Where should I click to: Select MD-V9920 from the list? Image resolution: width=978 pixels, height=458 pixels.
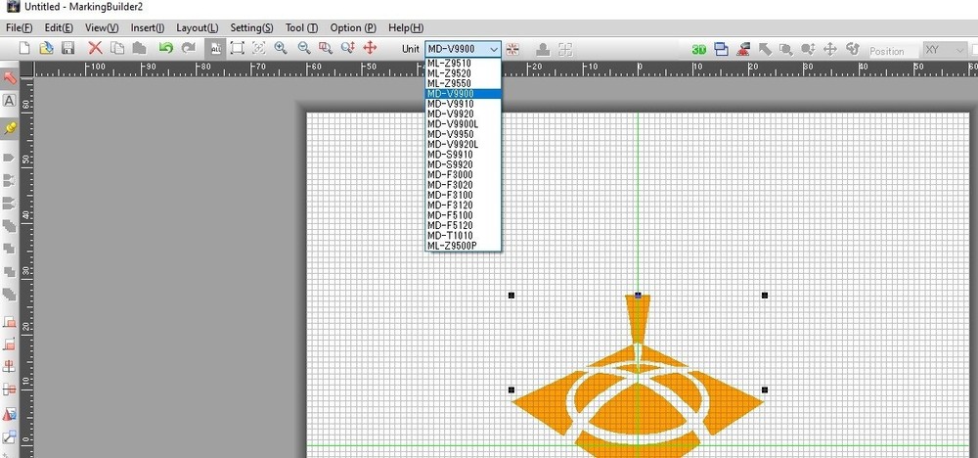point(463,114)
